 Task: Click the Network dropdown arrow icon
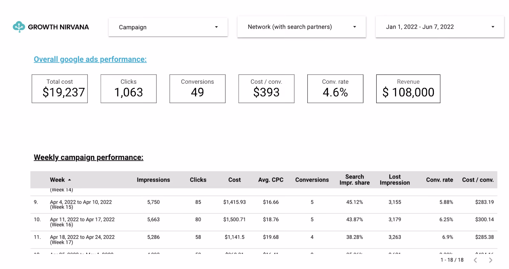tap(355, 27)
